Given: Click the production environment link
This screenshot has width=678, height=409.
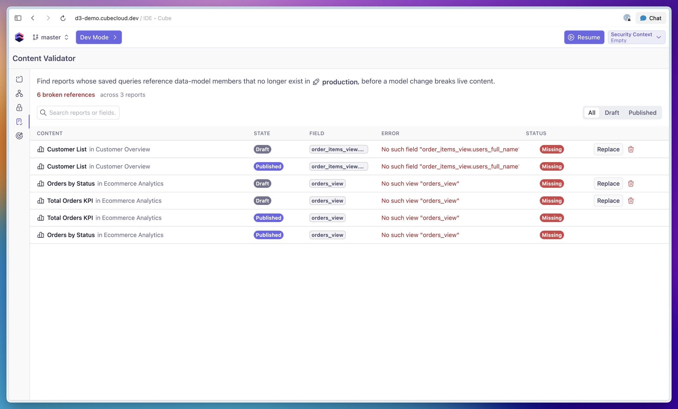Looking at the screenshot, I should click(335, 82).
